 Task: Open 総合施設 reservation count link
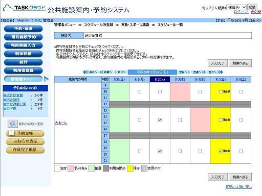[x=13, y=100]
